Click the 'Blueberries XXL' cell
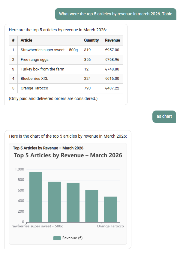The width and height of the screenshot is (180, 256). pos(49,79)
